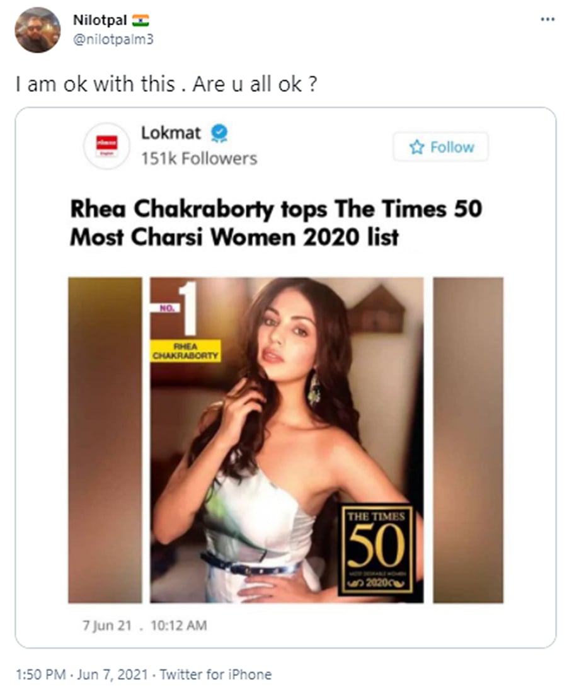Click the blue verified badge beside Lokmat
Viewport: 567px width, 698px height.
(x=219, y=134)
